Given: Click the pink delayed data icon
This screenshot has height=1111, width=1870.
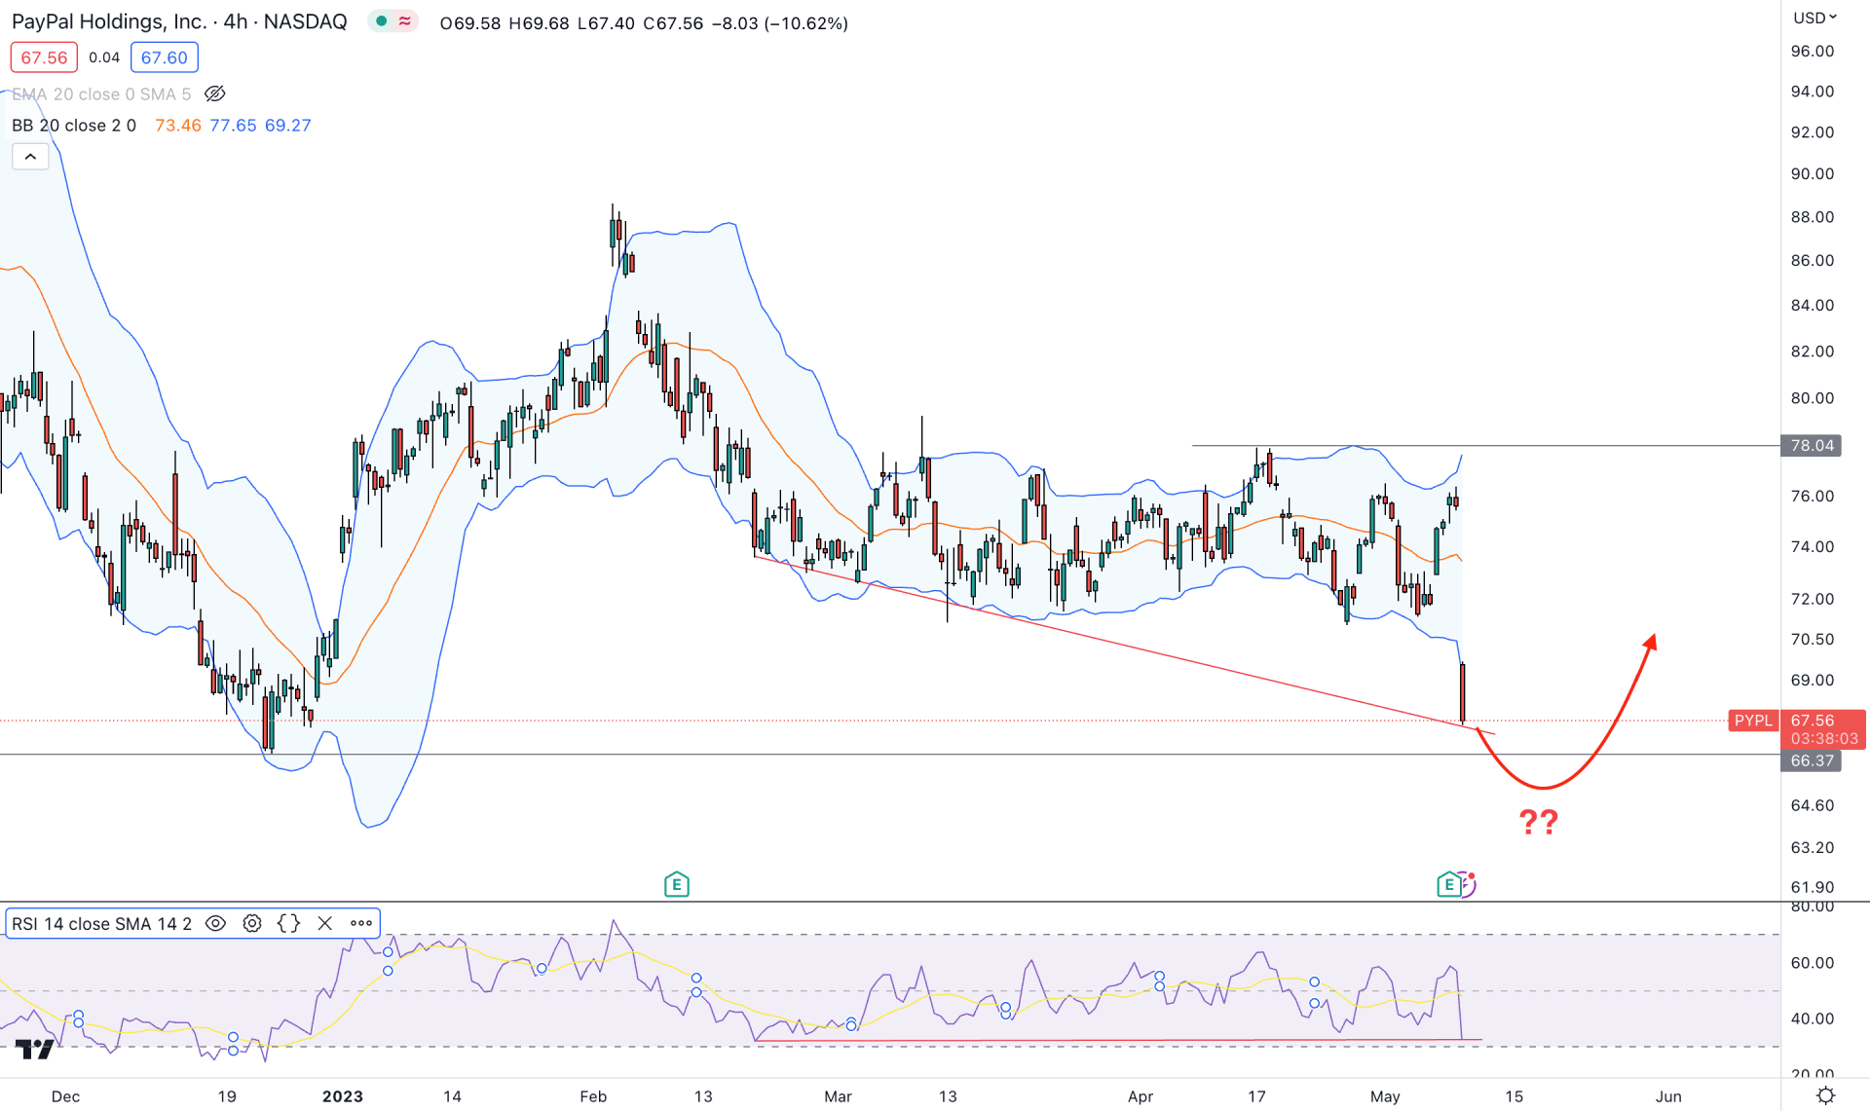Looking at the screenshot, I should click(x=404, y=21).
